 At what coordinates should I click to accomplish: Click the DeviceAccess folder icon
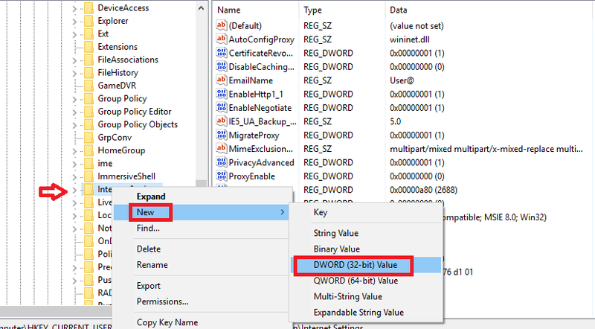click(x=89, y=8)
